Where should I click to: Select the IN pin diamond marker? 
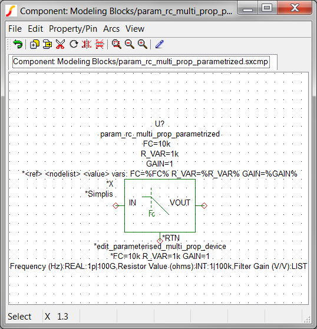pyautogui.click(x=115, y=205)
